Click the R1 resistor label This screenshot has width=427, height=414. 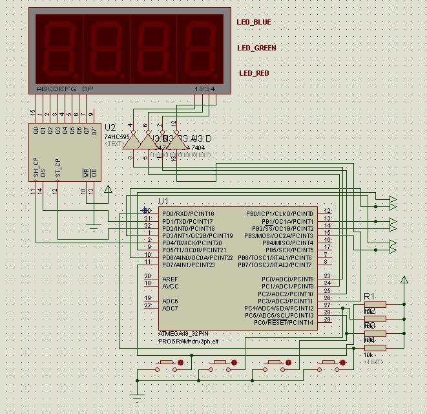tap(370, 296)
